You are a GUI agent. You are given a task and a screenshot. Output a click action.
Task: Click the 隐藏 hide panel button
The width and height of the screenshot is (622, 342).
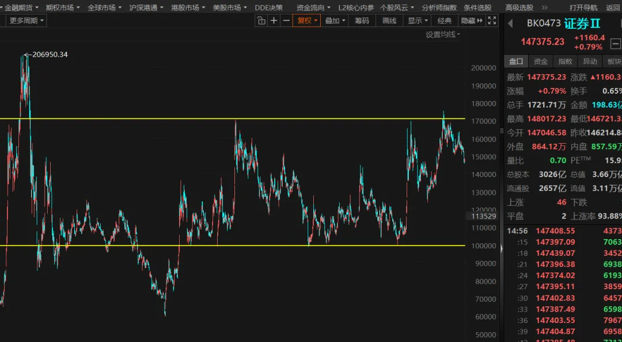click(x=471, y=21)
